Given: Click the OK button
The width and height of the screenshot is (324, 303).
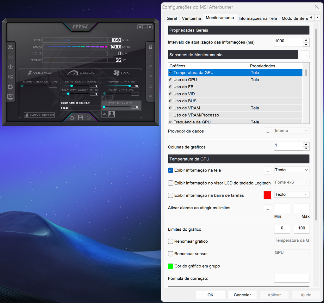Looking at the screenshot, I should click(x=210, y=295).
